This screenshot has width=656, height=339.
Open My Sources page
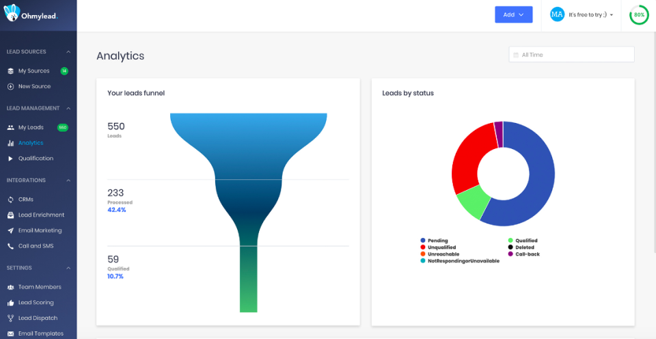[34, 71]
